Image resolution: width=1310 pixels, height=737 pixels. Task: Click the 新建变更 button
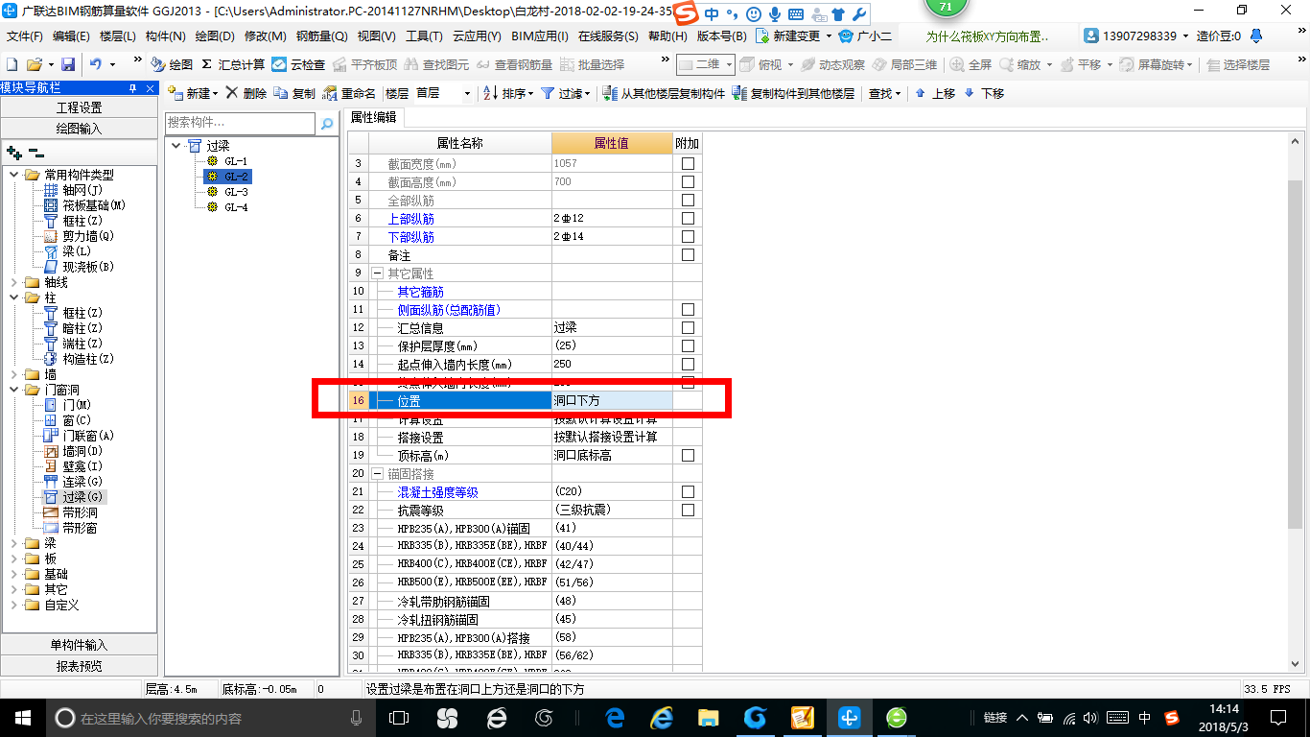point(793,36)
